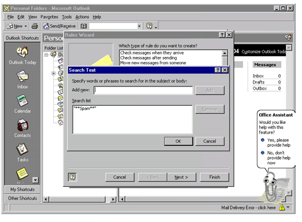Click OK in Search Text dialog
The image size is (302, 222).
tap(178, 141)
